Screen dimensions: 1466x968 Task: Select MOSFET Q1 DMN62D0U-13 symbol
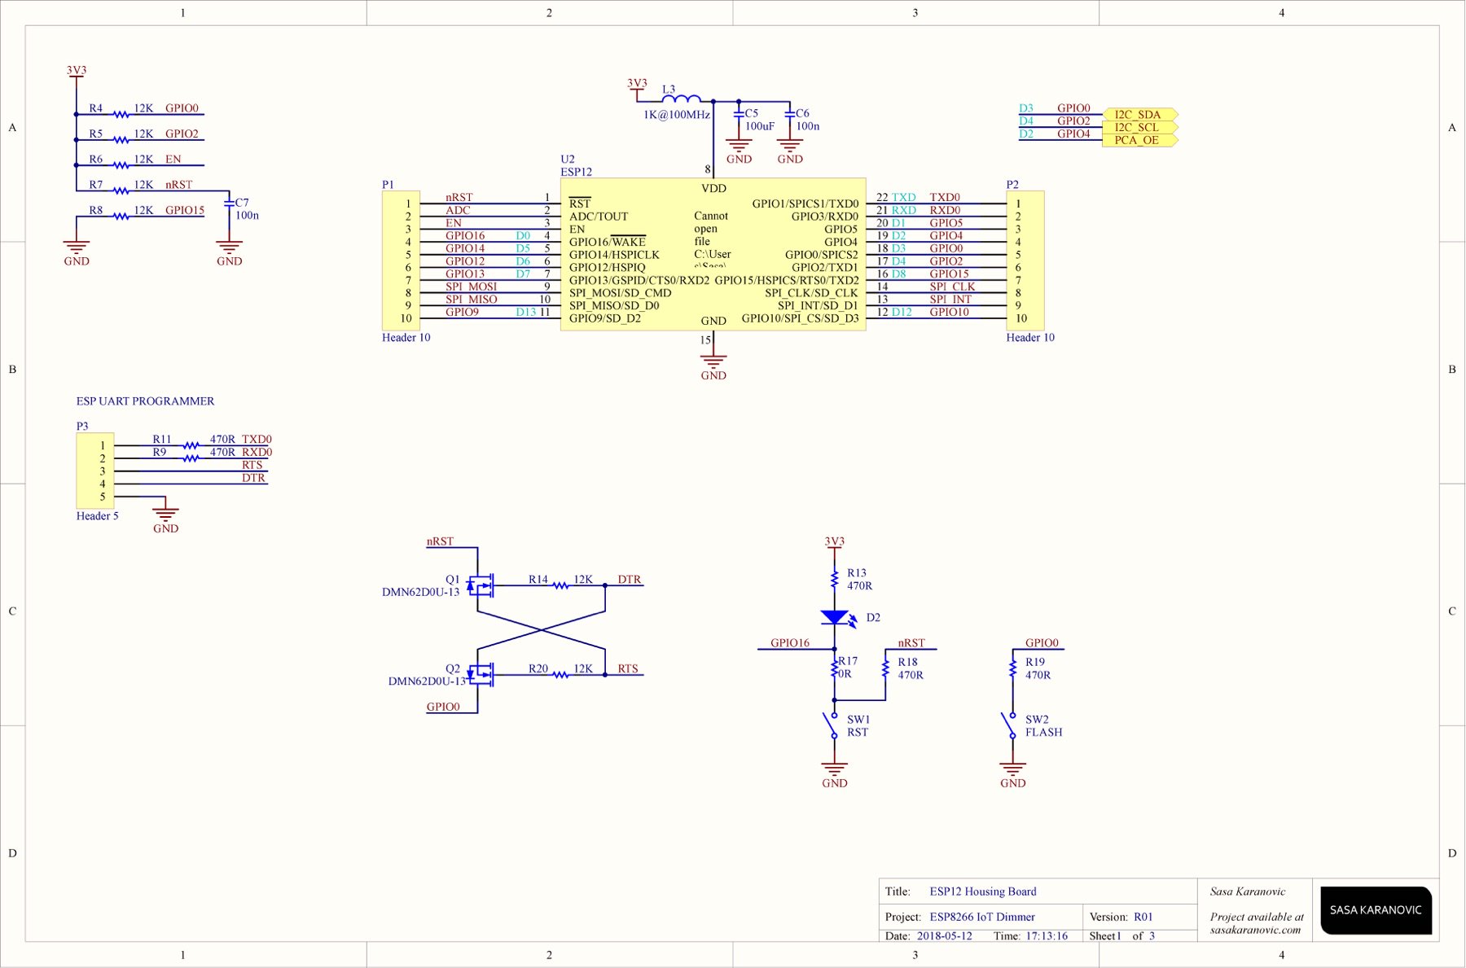coord(482,586)
